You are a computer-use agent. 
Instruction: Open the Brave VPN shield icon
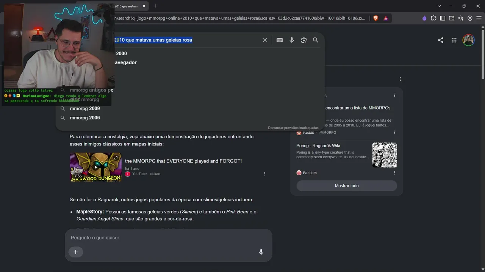[470, 18]
